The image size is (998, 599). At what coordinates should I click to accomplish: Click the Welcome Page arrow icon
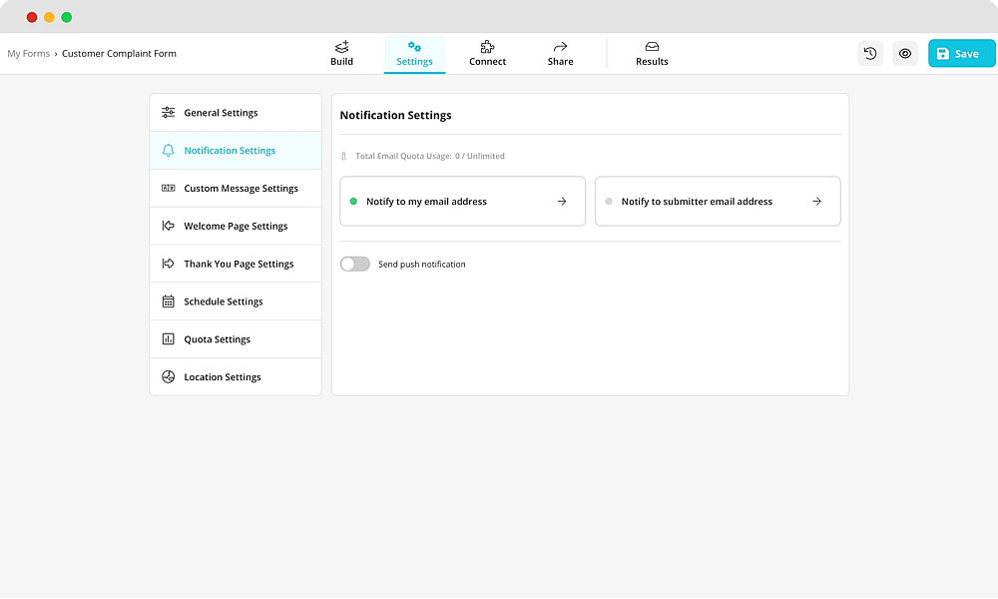pos(168,226)
